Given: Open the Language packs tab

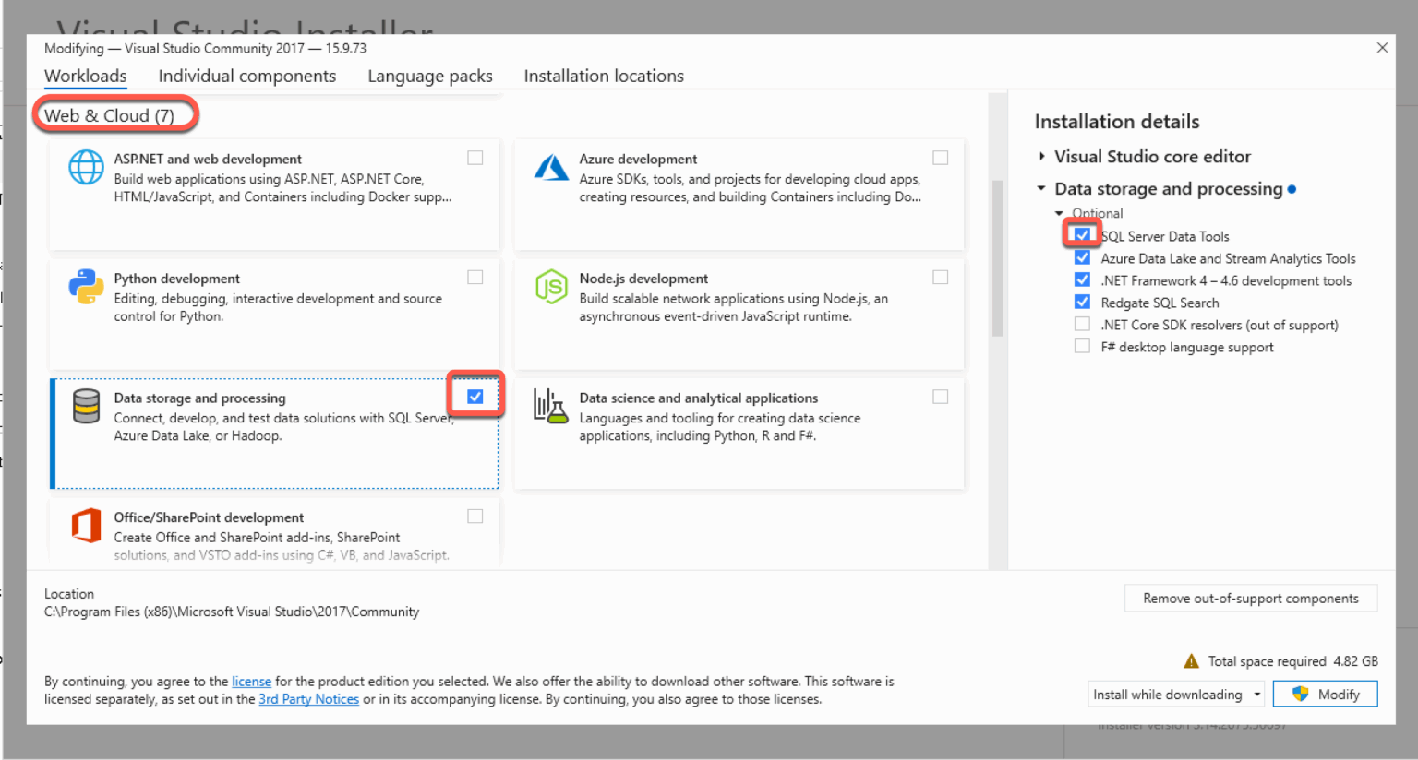Looking at the screenshot, I should pyautogui.click(x=429, y=76).
